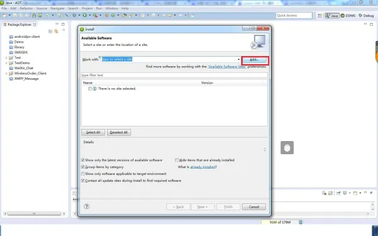Click the back navigation arrow toolbar icon

pyautogui.click(x=170, y=15)
